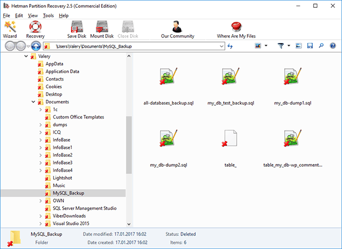The image size is (342, 249).
Task: Click the tree scrollbar up arrow
Action: pyautogui.click(x=129, y=56)
